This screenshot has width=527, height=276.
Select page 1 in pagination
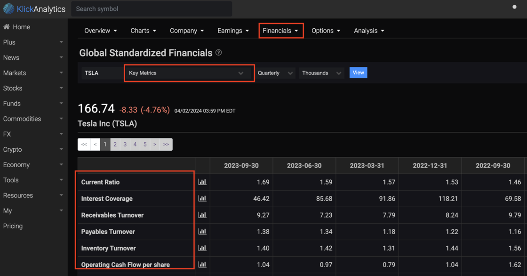(x=105, y=145)
